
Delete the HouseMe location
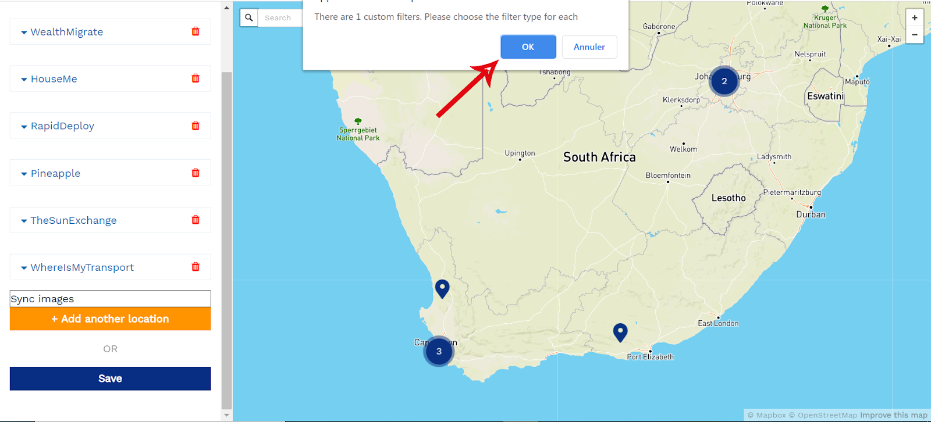(x=196, y=78)
